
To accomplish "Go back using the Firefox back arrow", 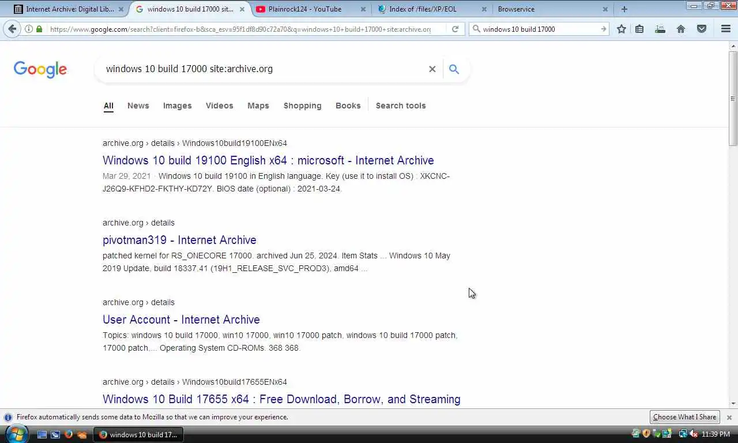I will [12, 29].
